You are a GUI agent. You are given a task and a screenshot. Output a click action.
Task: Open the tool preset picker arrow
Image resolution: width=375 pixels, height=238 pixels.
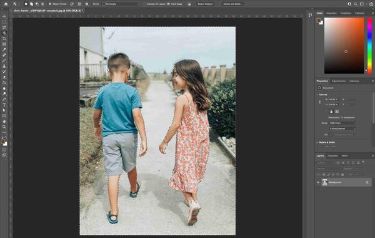point(19,4)
